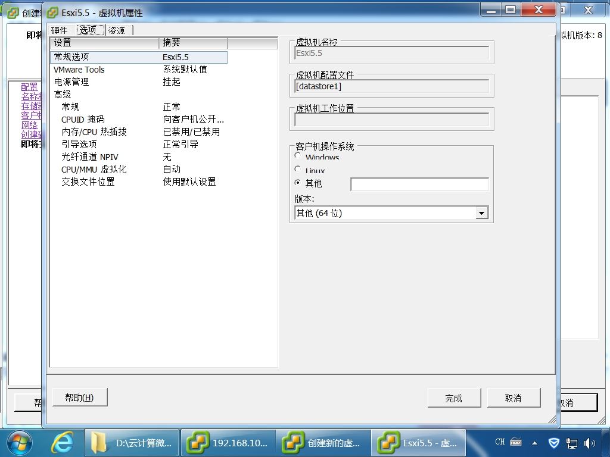
Task: Select the 光纤通道 NPIV row
Action: [x=139, y=156]
